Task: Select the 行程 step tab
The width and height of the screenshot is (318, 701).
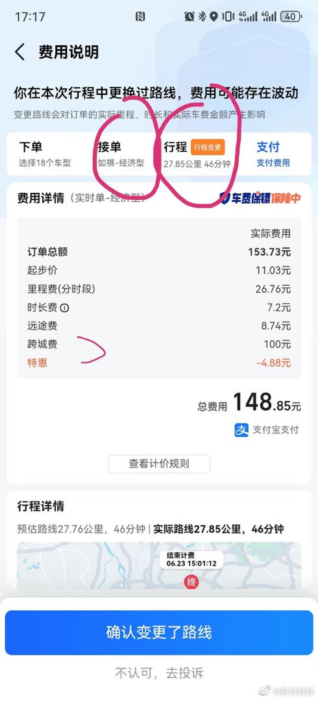Action: tap(197, 154)
